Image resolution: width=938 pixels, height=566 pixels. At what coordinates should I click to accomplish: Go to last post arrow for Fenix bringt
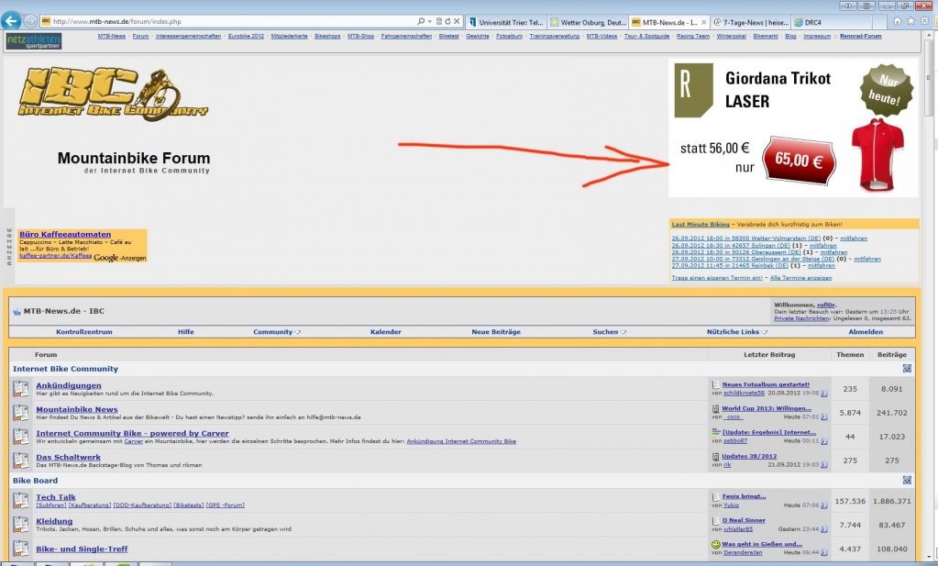click(x=824, y=505)
